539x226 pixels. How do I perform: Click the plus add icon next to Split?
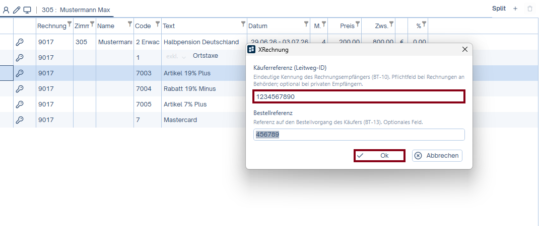pos(515,9)
